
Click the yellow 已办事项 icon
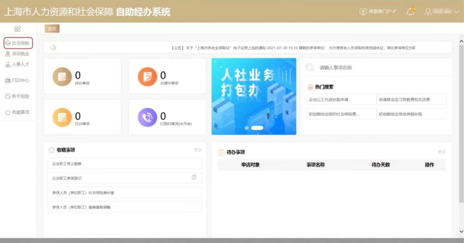click(62, 117)
